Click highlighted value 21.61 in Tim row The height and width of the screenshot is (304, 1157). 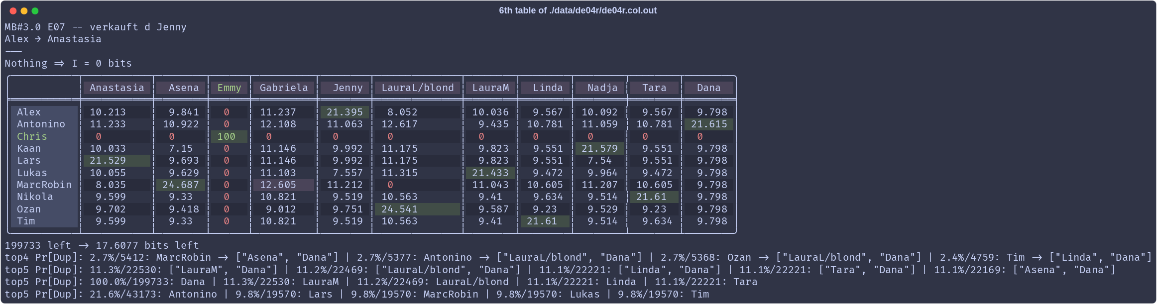click(x=545, y=221)
